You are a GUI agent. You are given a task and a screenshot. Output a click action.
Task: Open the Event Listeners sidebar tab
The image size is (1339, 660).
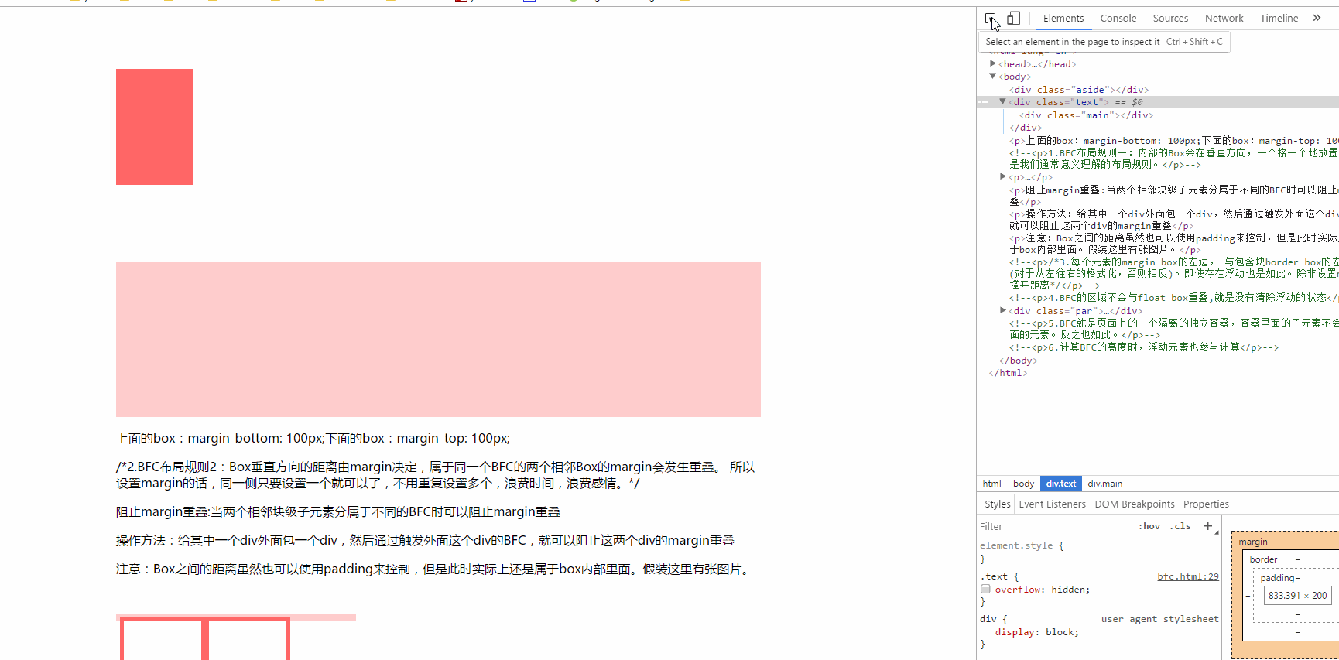(x=1052, y=504)
